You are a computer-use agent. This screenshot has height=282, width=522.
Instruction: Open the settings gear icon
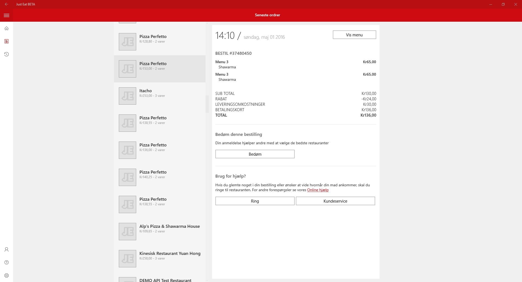7,275
